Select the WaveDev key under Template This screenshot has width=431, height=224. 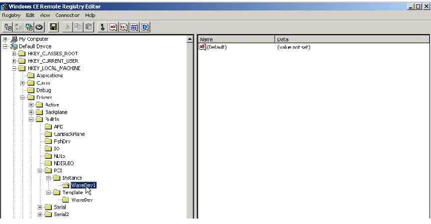click(82, 200)
